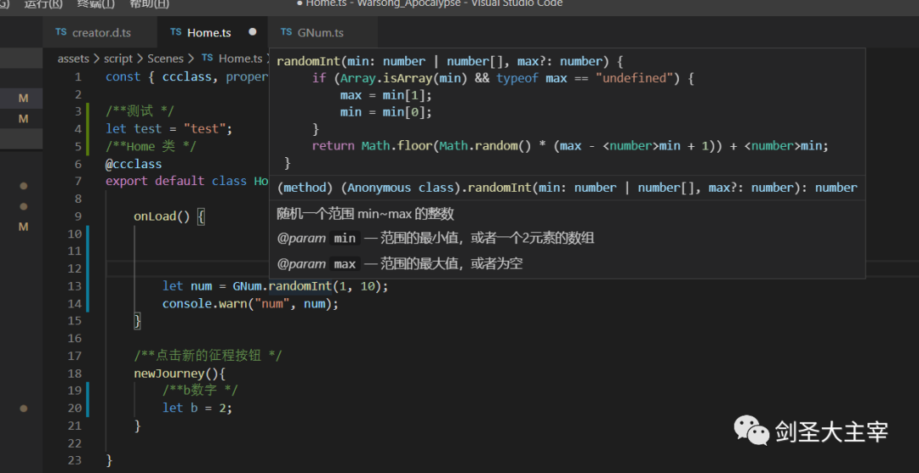Click the /**测试 */ comment
The height and width of the screenshot is (473, 919).
point(140,112)
